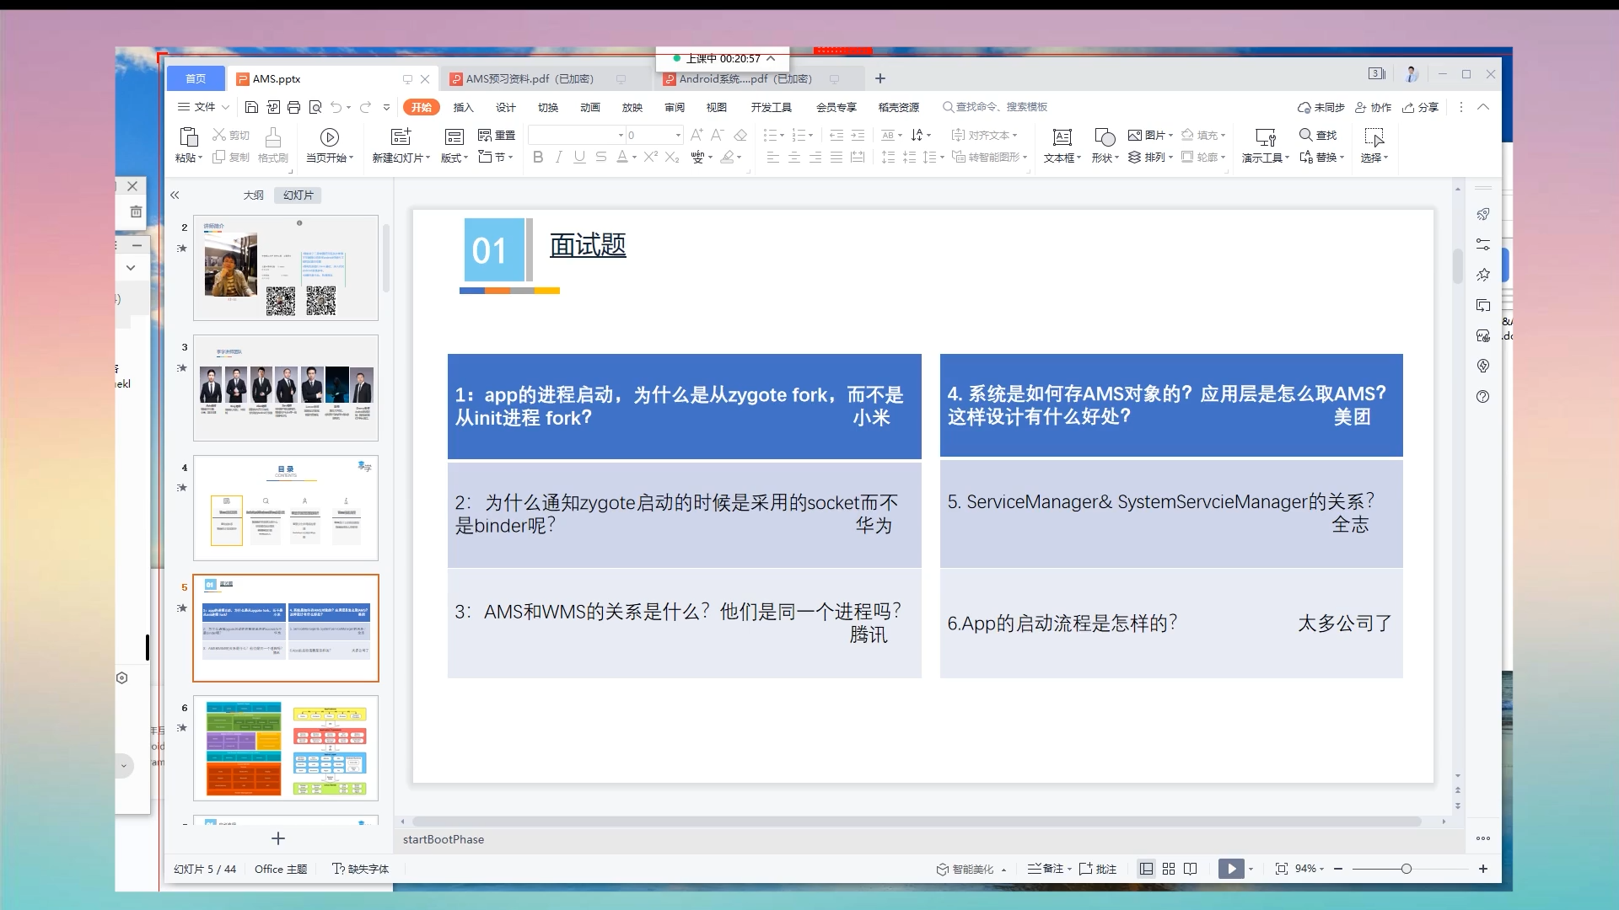This screenshot has width=1619, height=910.
Task: Toggle Underline formatting
Action: point(579,158)
